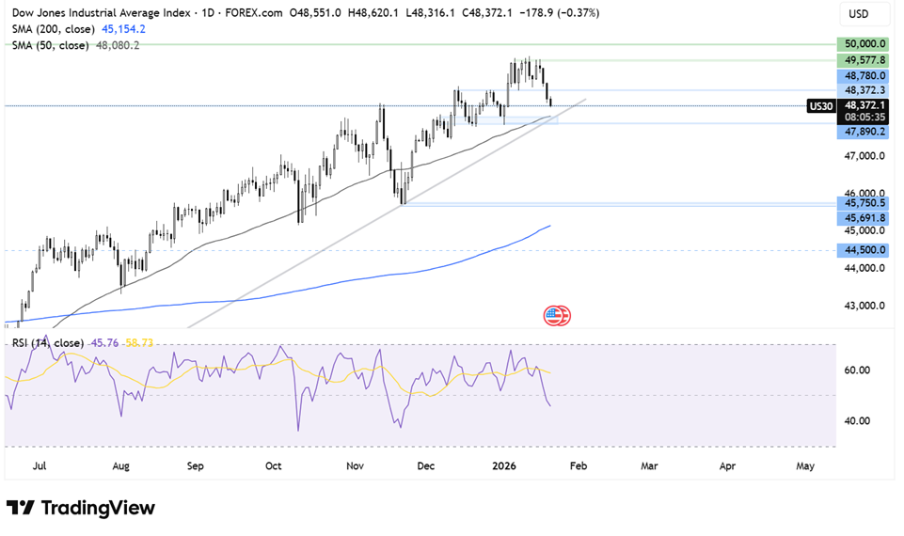Click the 2026 time axis label
This screenshot has width=904, height=536.
coord(504,465)
